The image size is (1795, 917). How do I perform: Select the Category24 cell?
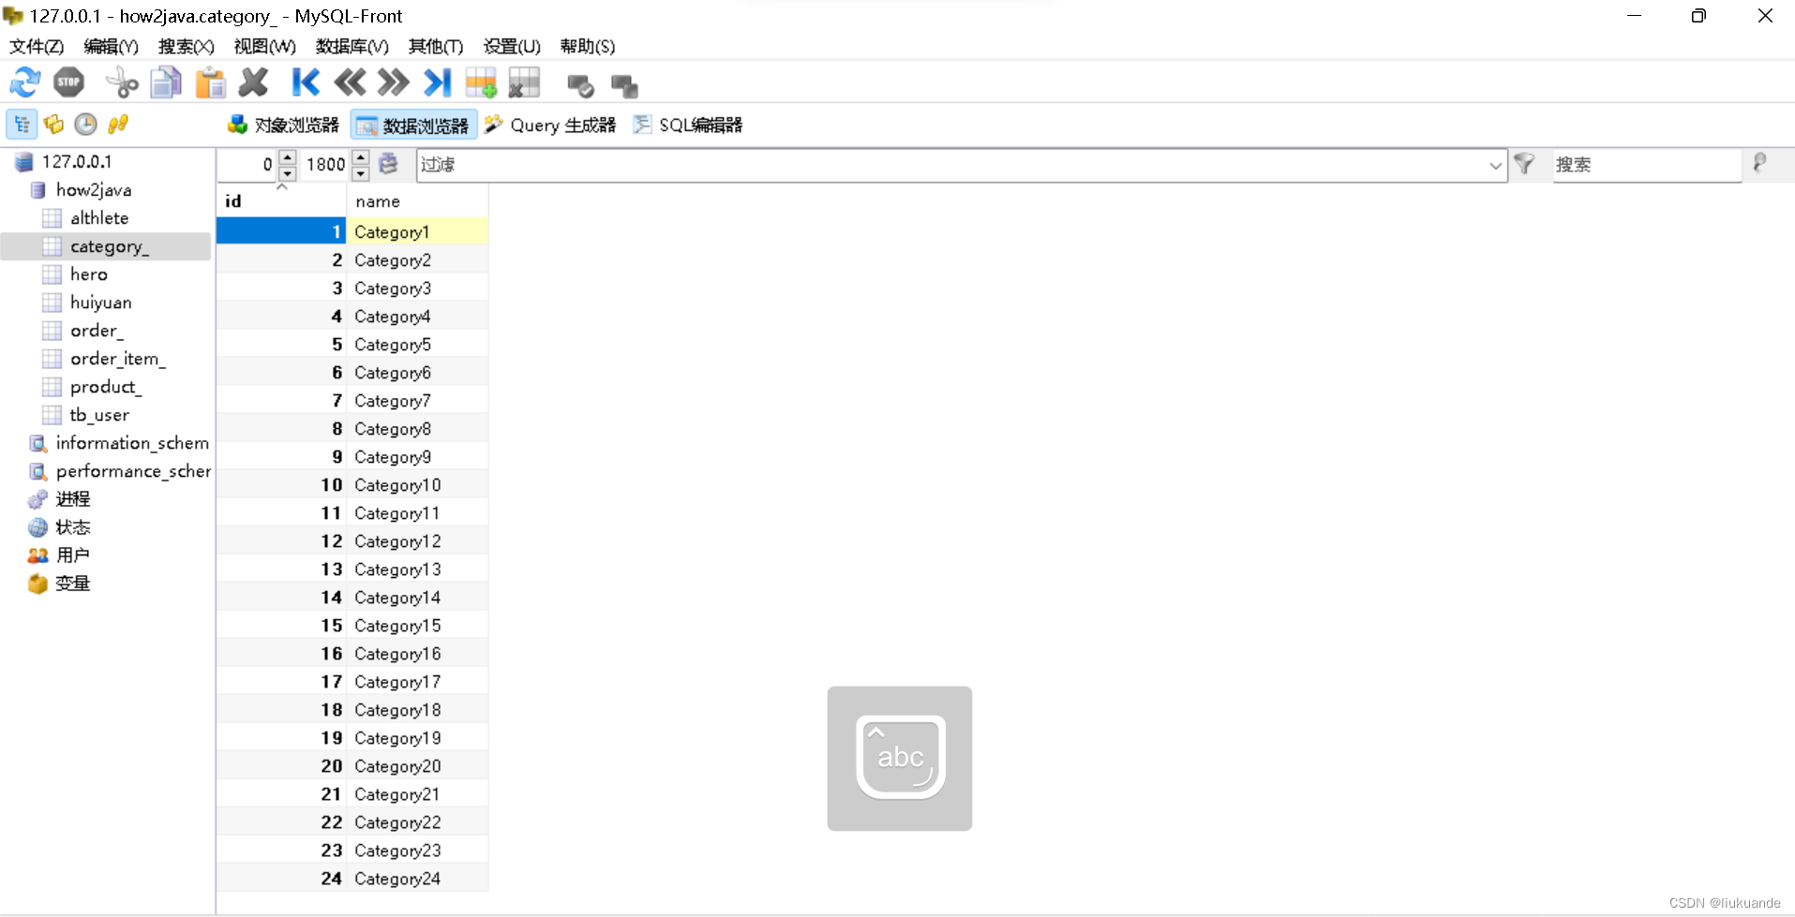pyautogui.click(x=417, y=878)
